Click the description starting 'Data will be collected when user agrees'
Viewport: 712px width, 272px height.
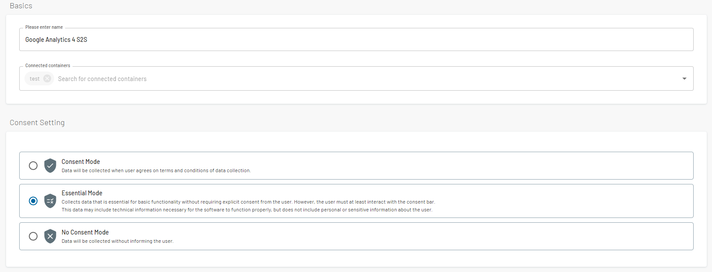(156, 170)
